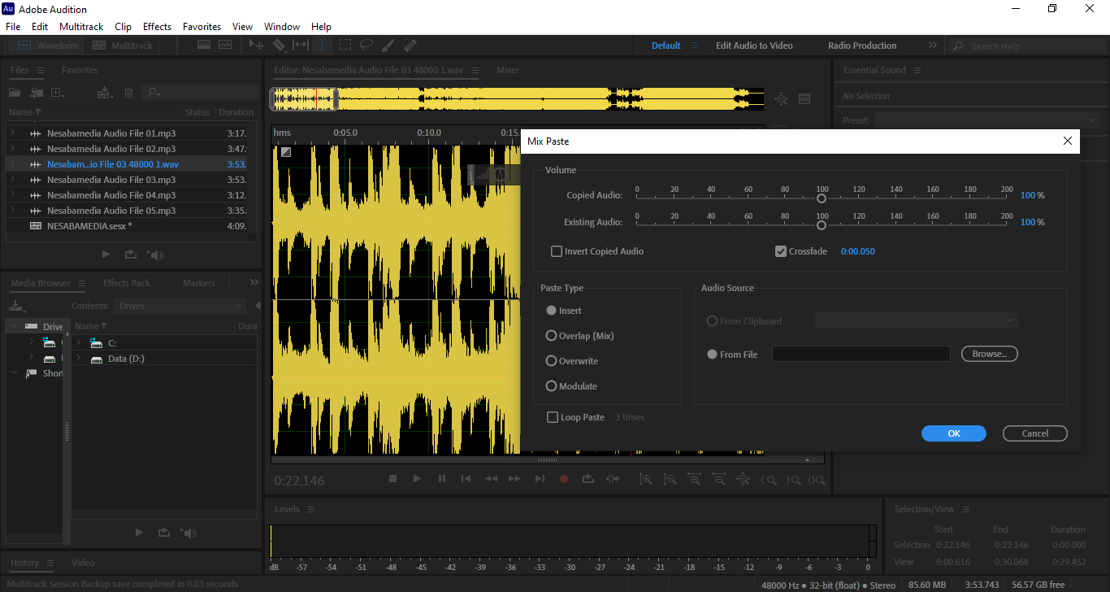1110x592 pixels.
Task: Open the Contents Drives dropdown
Action: pyautogui.click(x=180, y=306)
